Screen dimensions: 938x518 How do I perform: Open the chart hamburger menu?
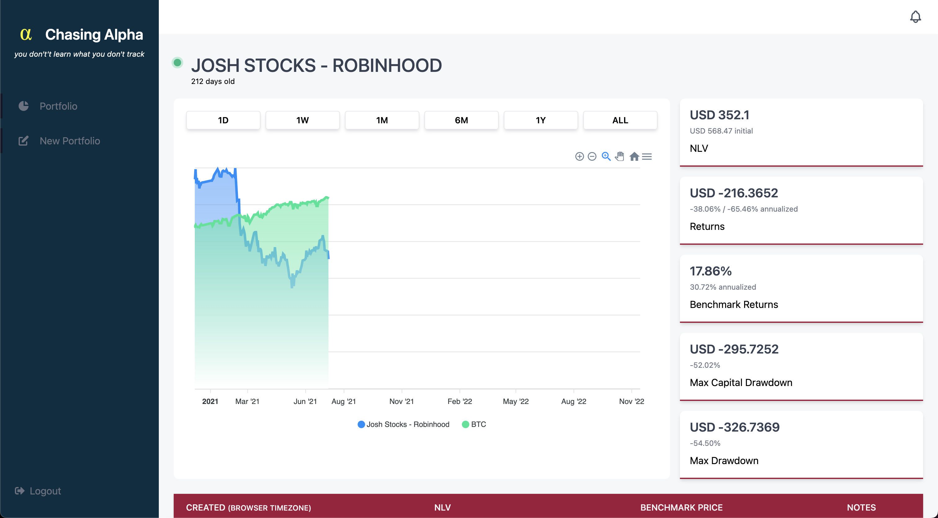coord(647,156)
